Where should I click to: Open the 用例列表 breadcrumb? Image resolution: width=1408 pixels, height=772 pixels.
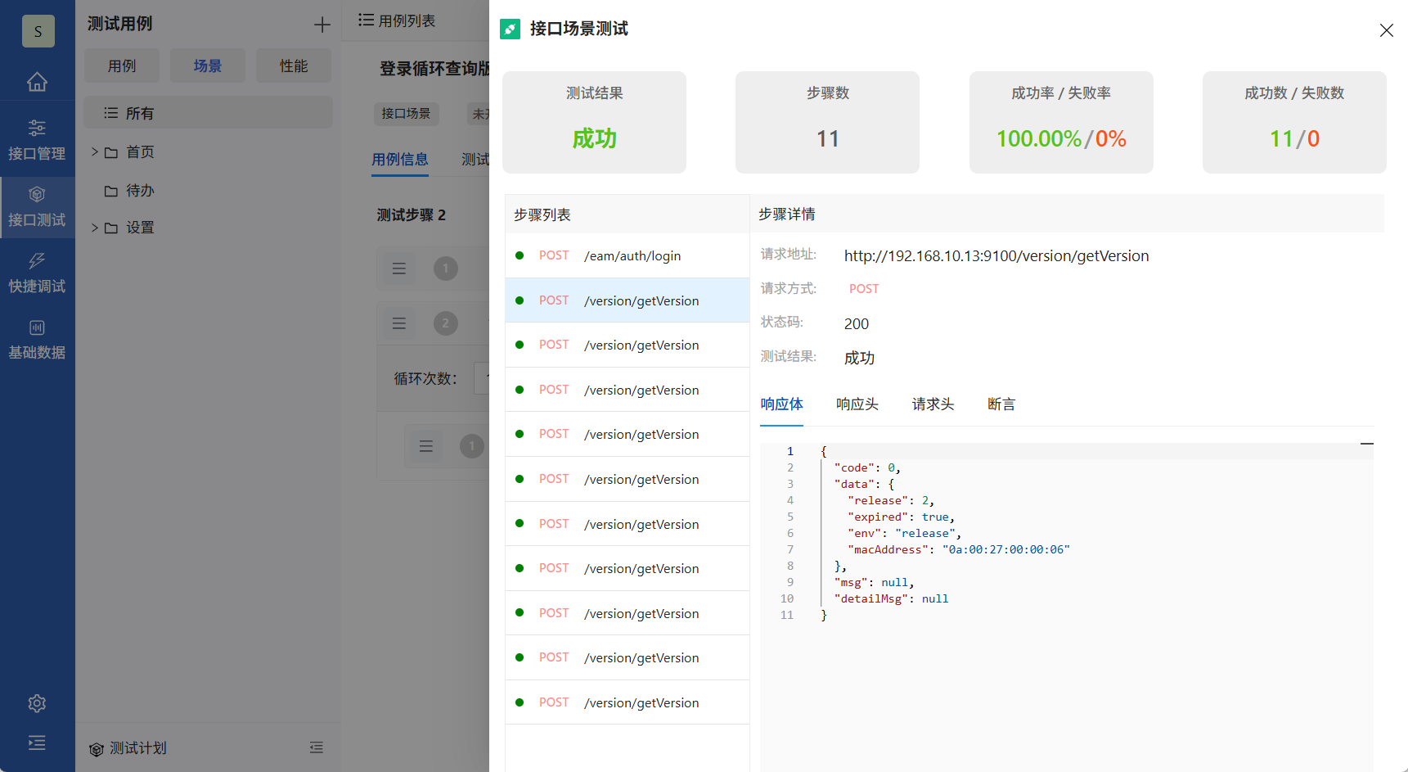tap(398, 20)
